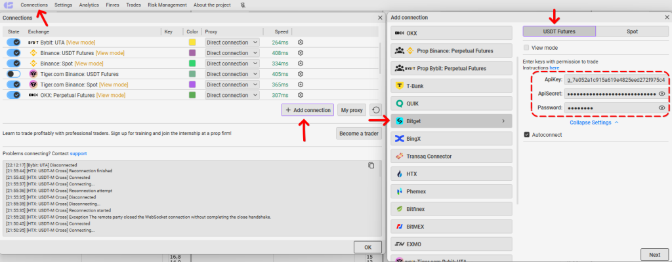672x262 pixels.
Task: Select the Bitget exchange in the list
Action: click(451, 121)
